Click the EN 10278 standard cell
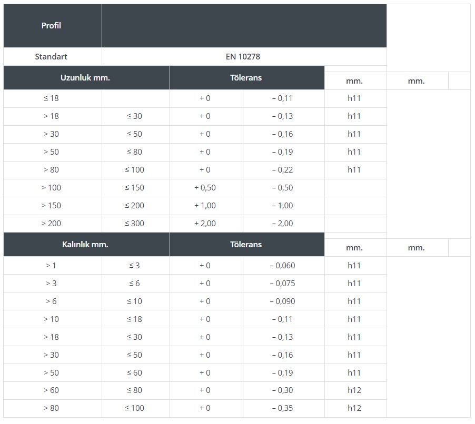 [x=243, y=56]
